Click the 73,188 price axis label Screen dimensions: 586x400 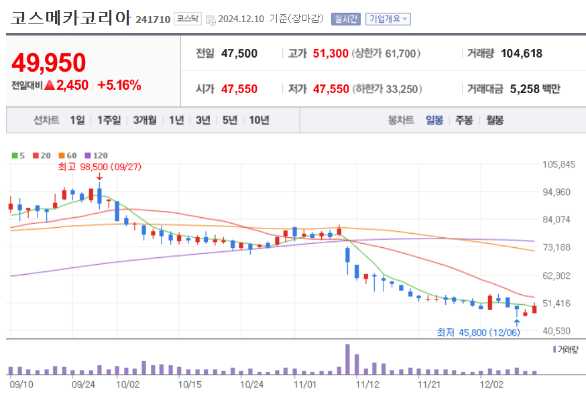coord(556,247)
